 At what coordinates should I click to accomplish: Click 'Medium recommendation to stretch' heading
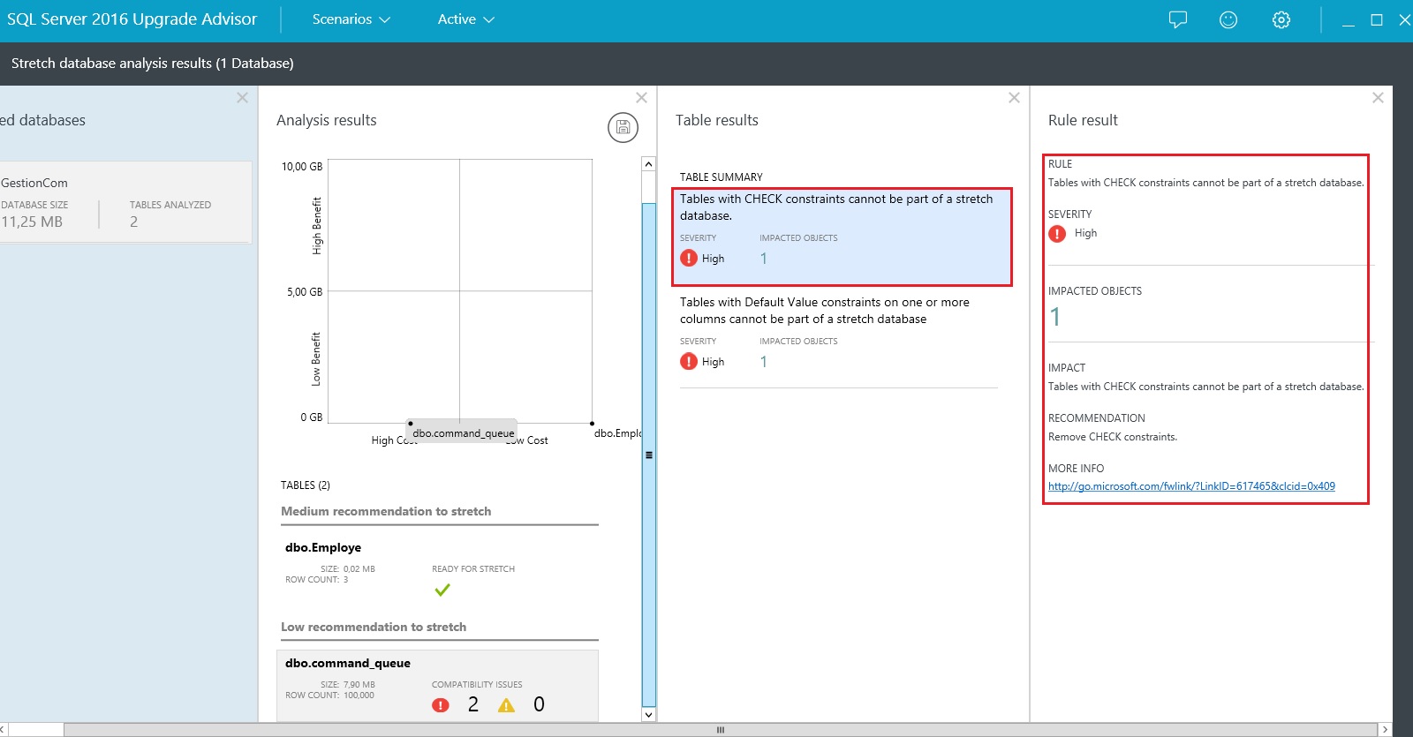click(x=386, y=511)
